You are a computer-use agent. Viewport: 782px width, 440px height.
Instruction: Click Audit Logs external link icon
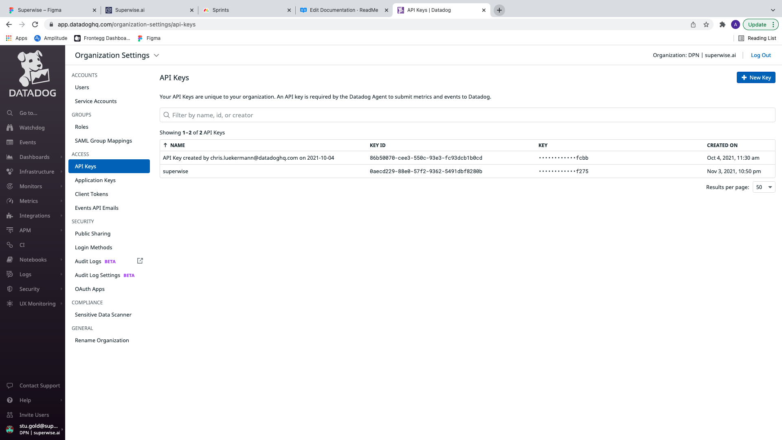click(x=140, y=261)
